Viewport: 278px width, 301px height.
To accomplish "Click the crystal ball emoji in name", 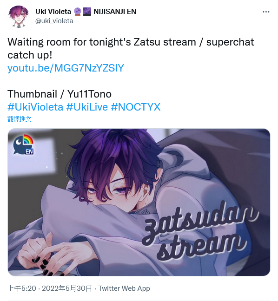I will pyautogui.click(x=78, y=12).
